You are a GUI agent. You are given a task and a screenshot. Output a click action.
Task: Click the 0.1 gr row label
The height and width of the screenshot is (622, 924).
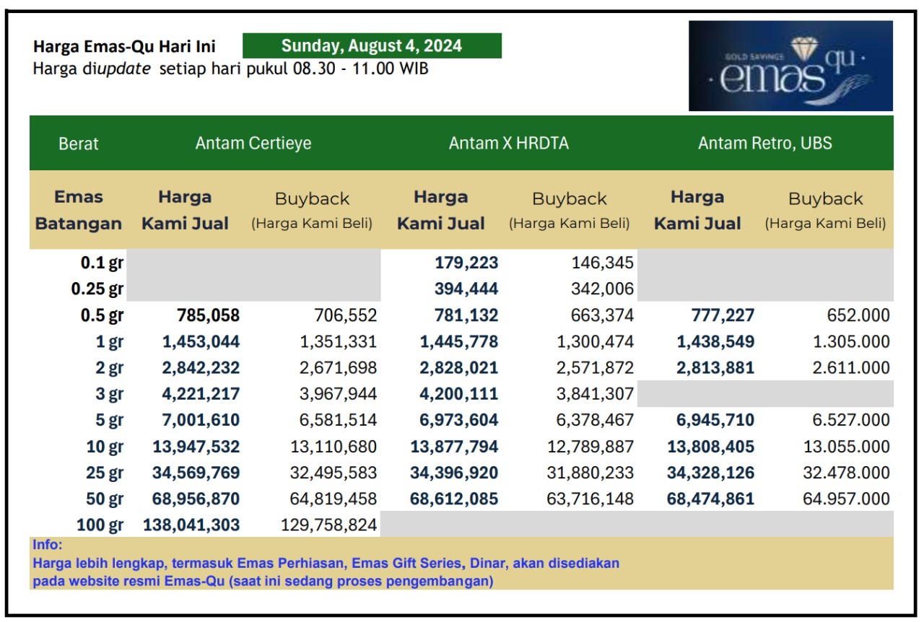tap(102, 263)
